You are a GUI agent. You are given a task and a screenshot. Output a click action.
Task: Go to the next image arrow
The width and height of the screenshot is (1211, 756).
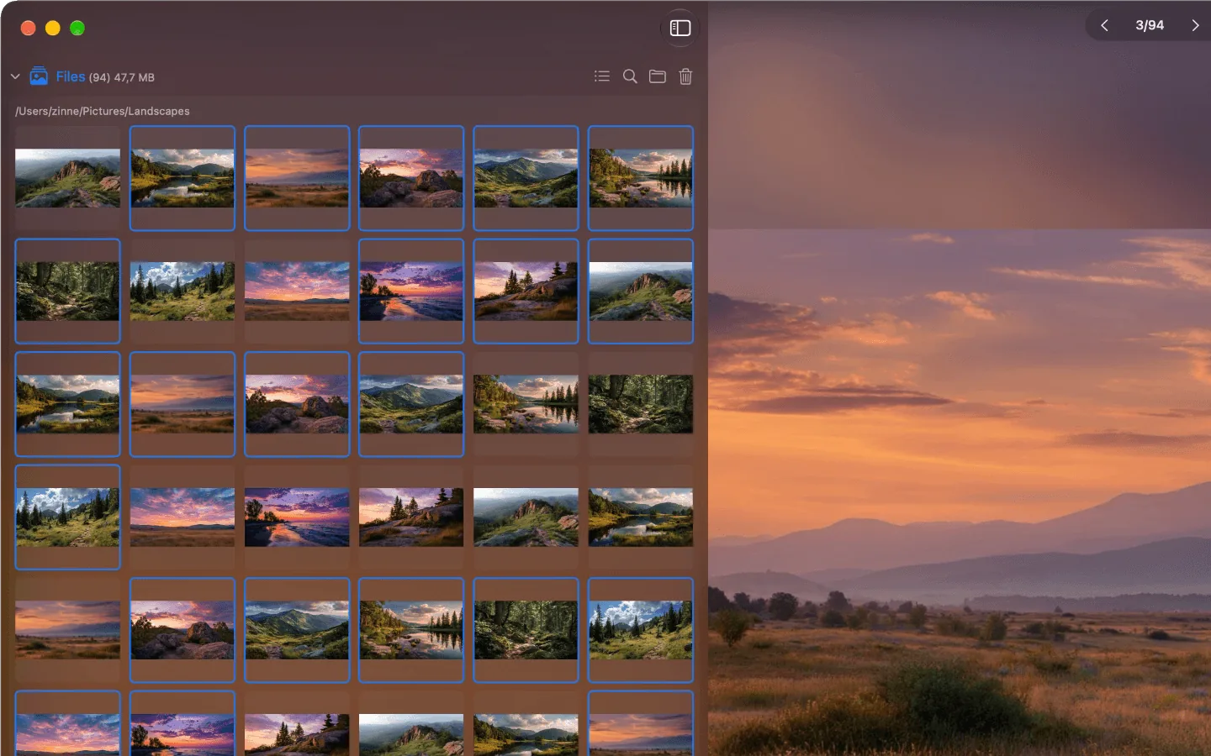point(1195,25)
